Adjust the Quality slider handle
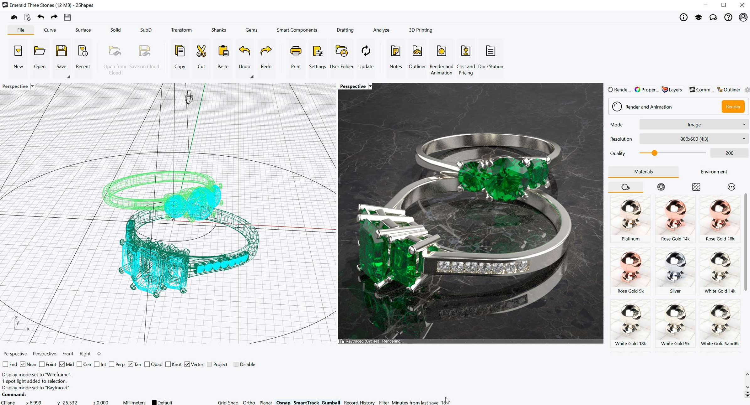This screenshot has width=750, height=405. 654,153
